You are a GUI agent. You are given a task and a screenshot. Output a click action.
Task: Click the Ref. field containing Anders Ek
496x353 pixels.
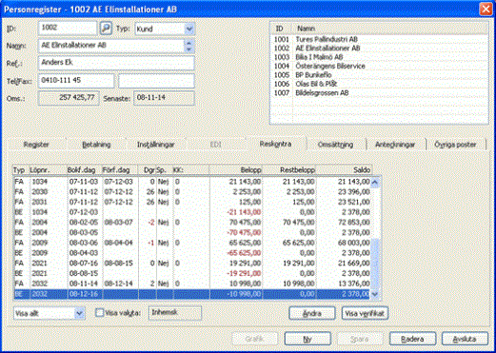116,63
